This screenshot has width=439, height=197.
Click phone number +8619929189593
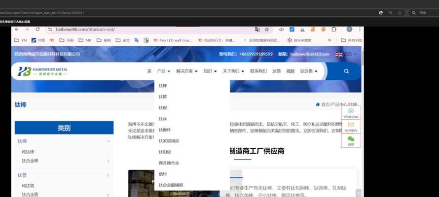click(256, 54)
